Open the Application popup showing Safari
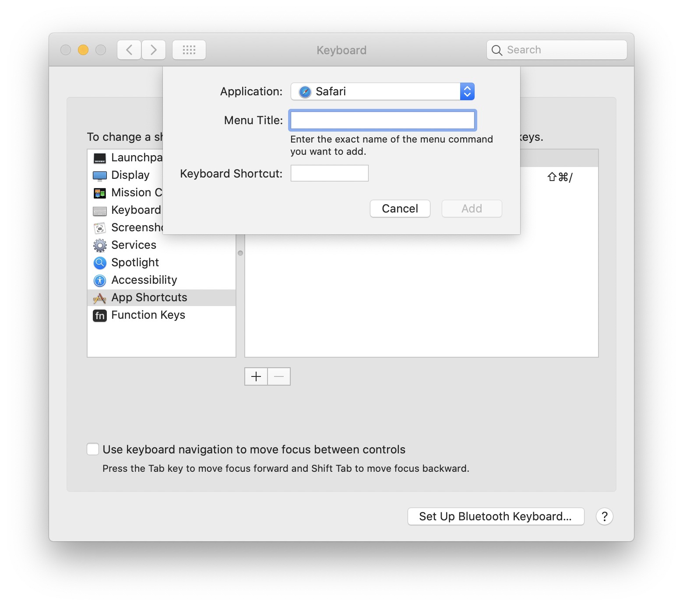 [377, 91]
